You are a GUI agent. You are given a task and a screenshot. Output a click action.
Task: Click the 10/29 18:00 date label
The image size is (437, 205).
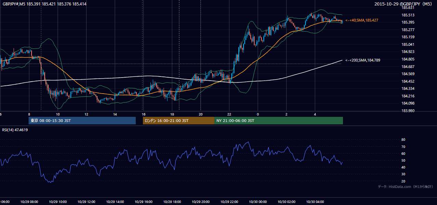click(x=172, y=202)
